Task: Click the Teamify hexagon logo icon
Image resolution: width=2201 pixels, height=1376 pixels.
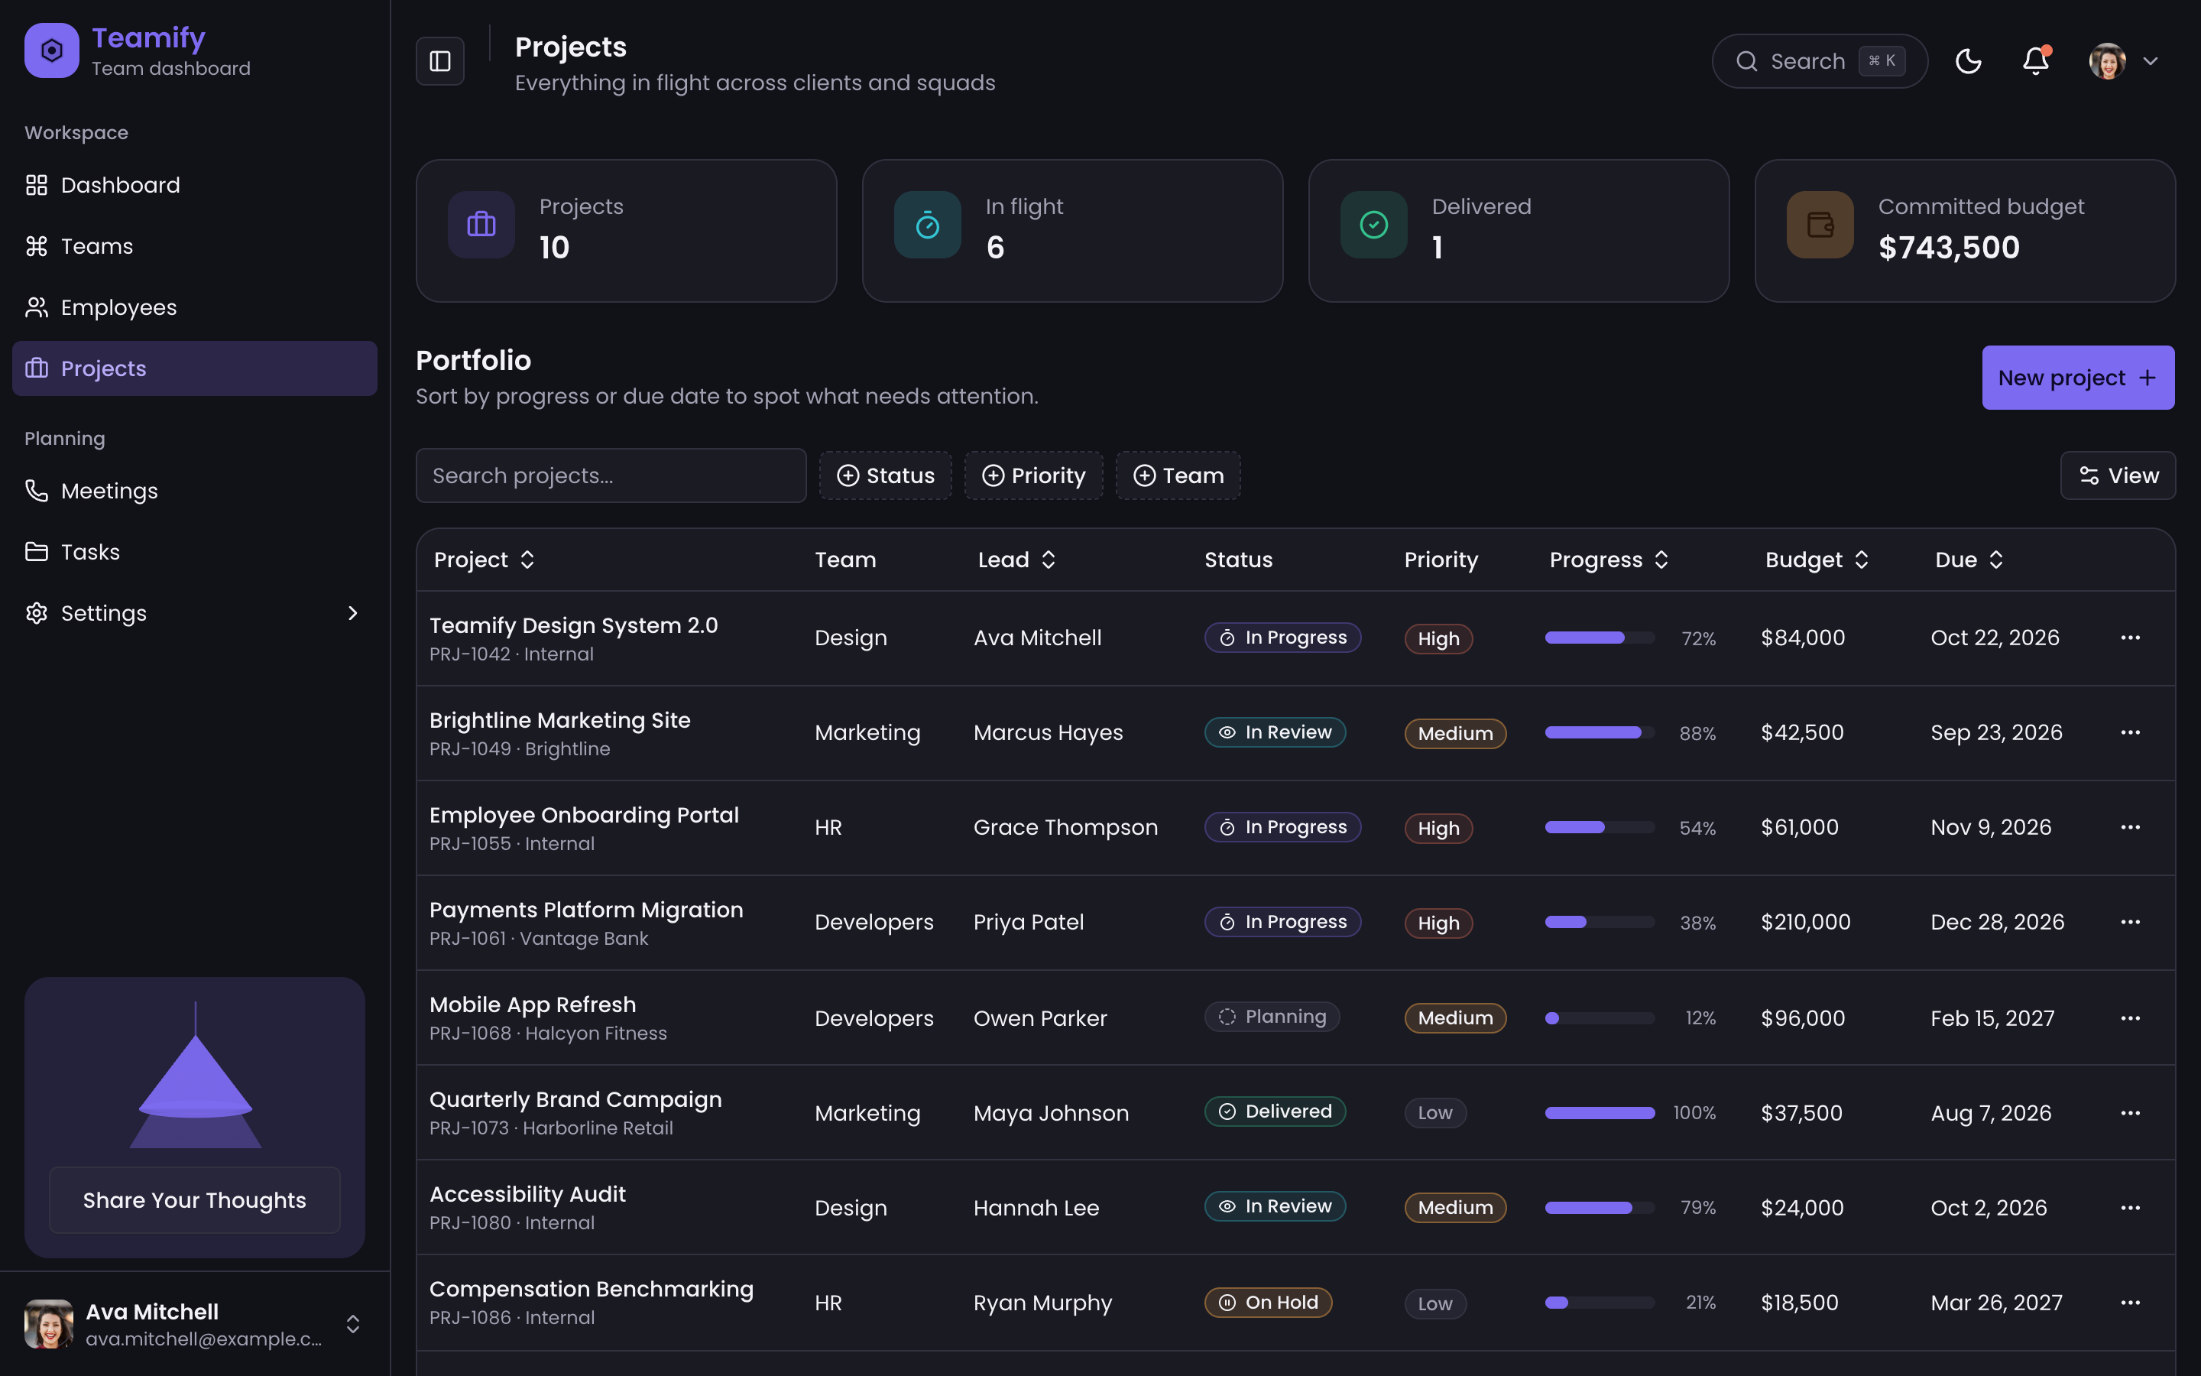Action: pyautogui.click(x=52, y=51)
